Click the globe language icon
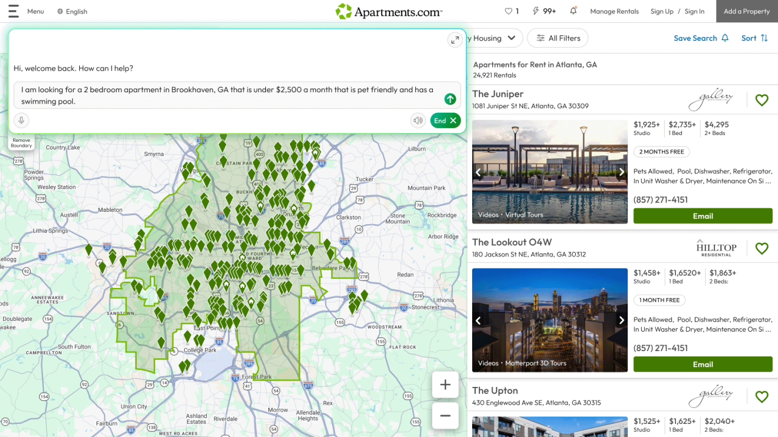Viewport: 778px width, 437px height. [60, 11]
